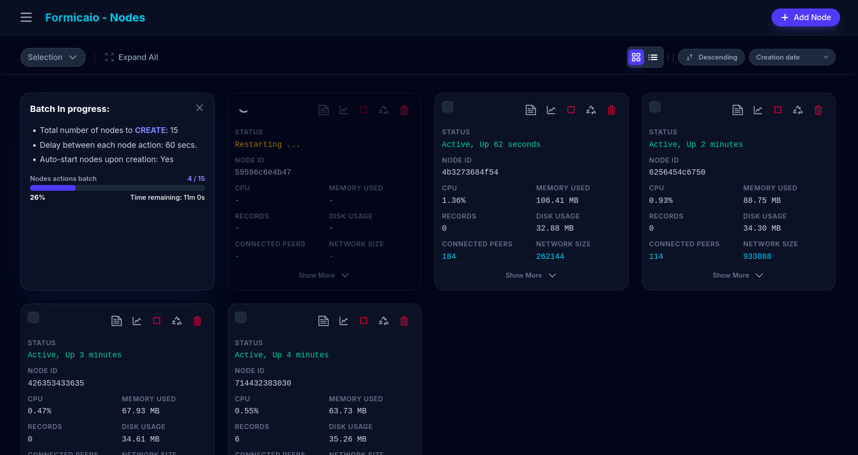View logs of node 4b3273684f54
This screenshot has height=455, width=858.
pyautogui.click(x=531, y=110)
